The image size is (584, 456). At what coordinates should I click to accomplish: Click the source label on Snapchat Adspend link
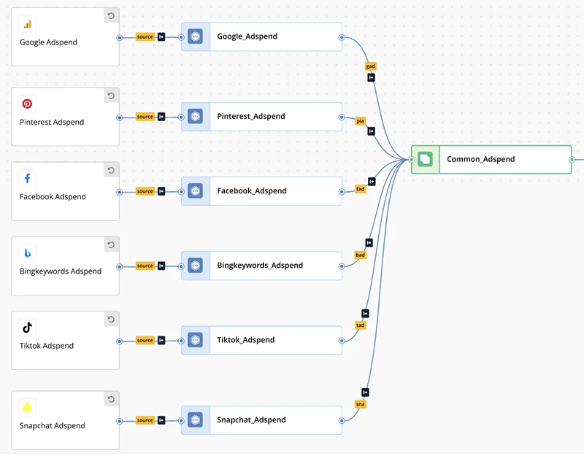click(145, 420)
